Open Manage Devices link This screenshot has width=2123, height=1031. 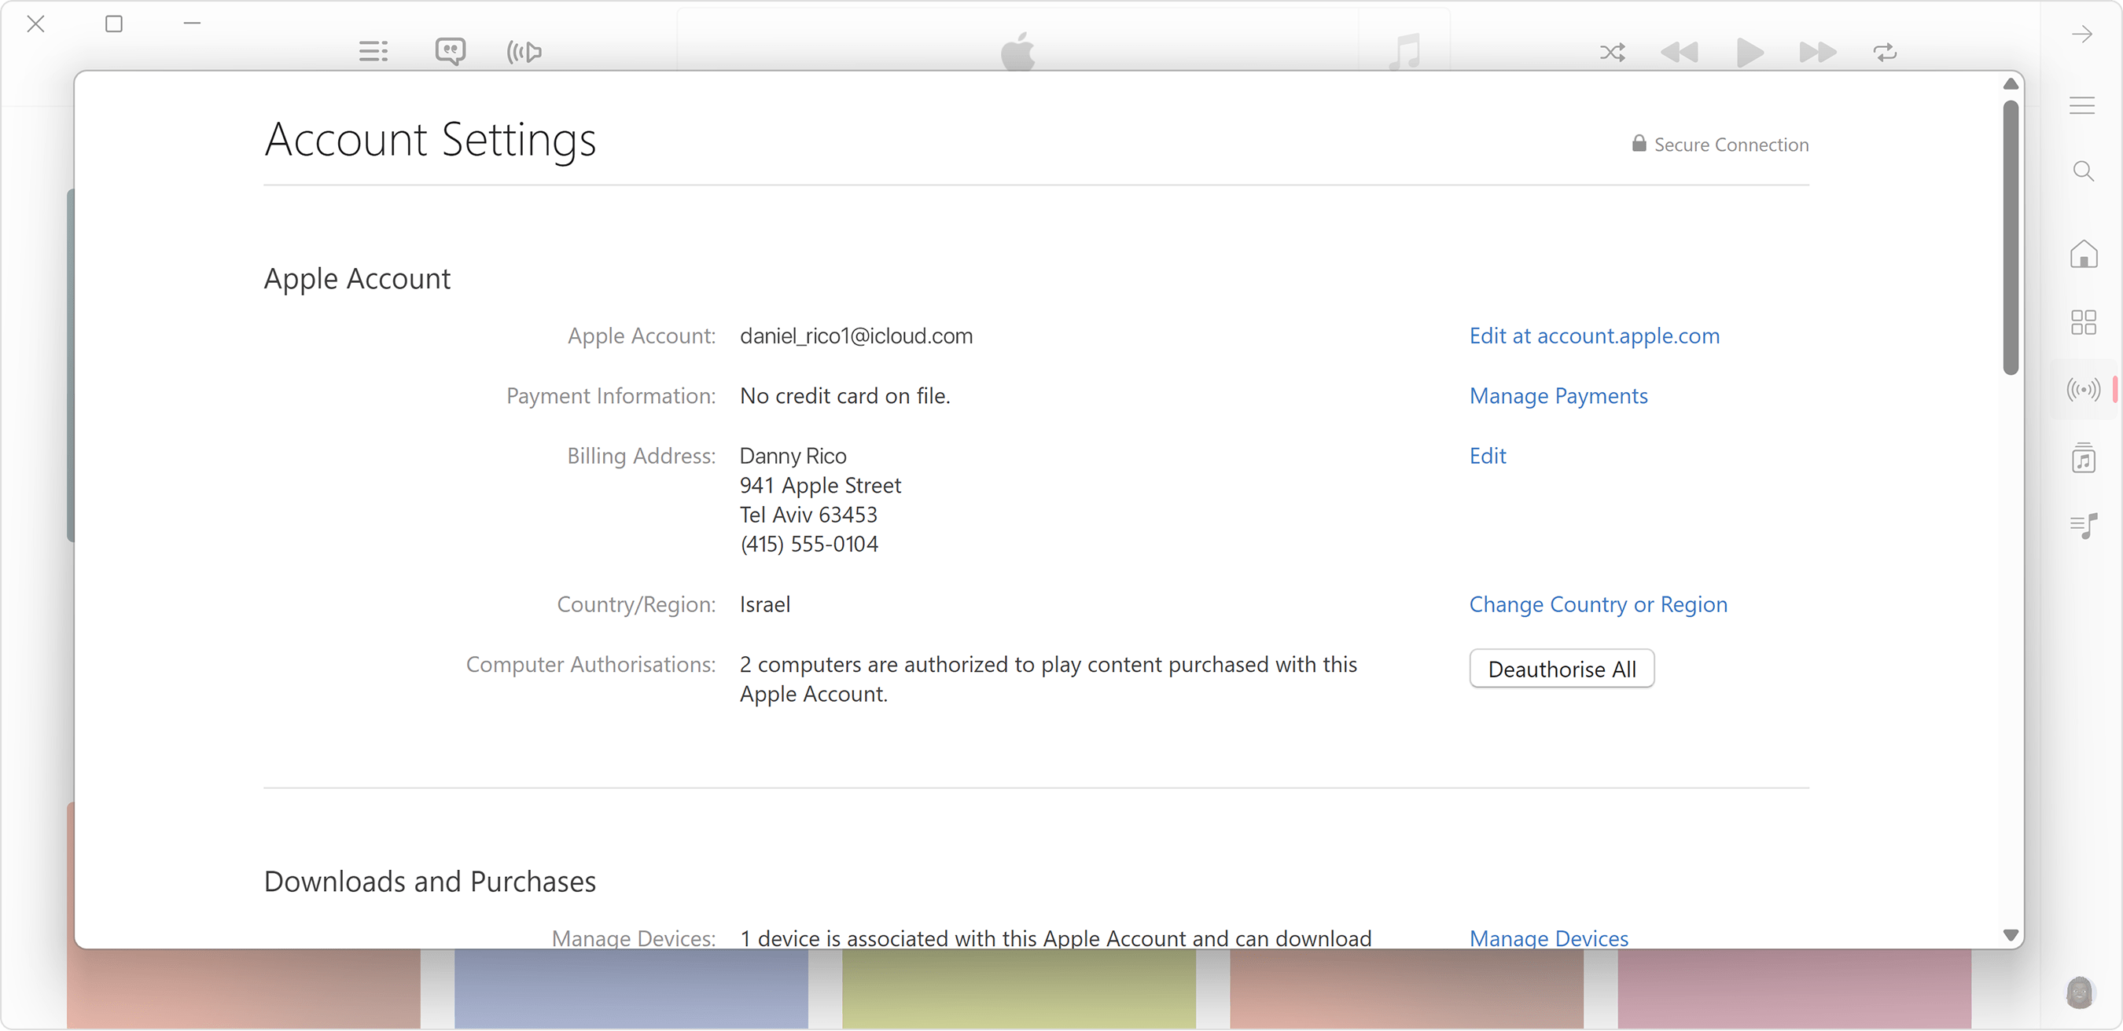[x=1548, y=938]
